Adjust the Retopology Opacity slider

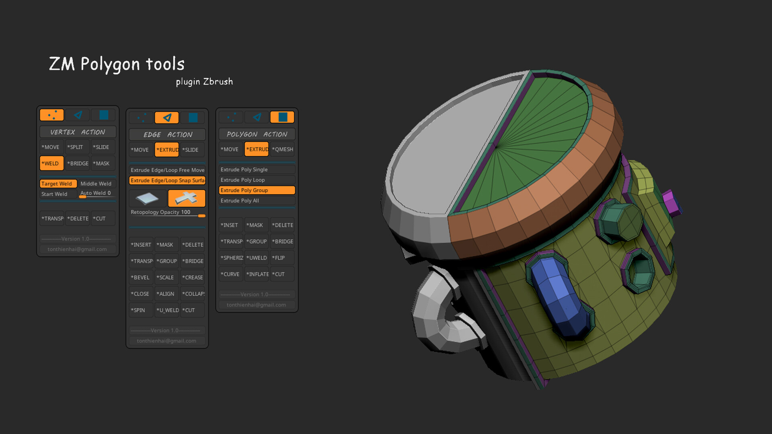[x=201, y=216]
